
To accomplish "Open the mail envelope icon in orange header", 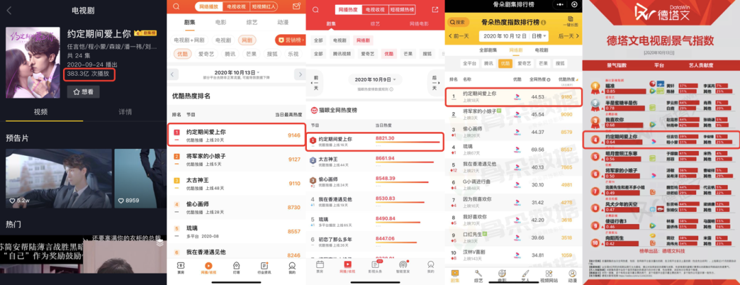I will pyautogui.click(x=296, y=7).
